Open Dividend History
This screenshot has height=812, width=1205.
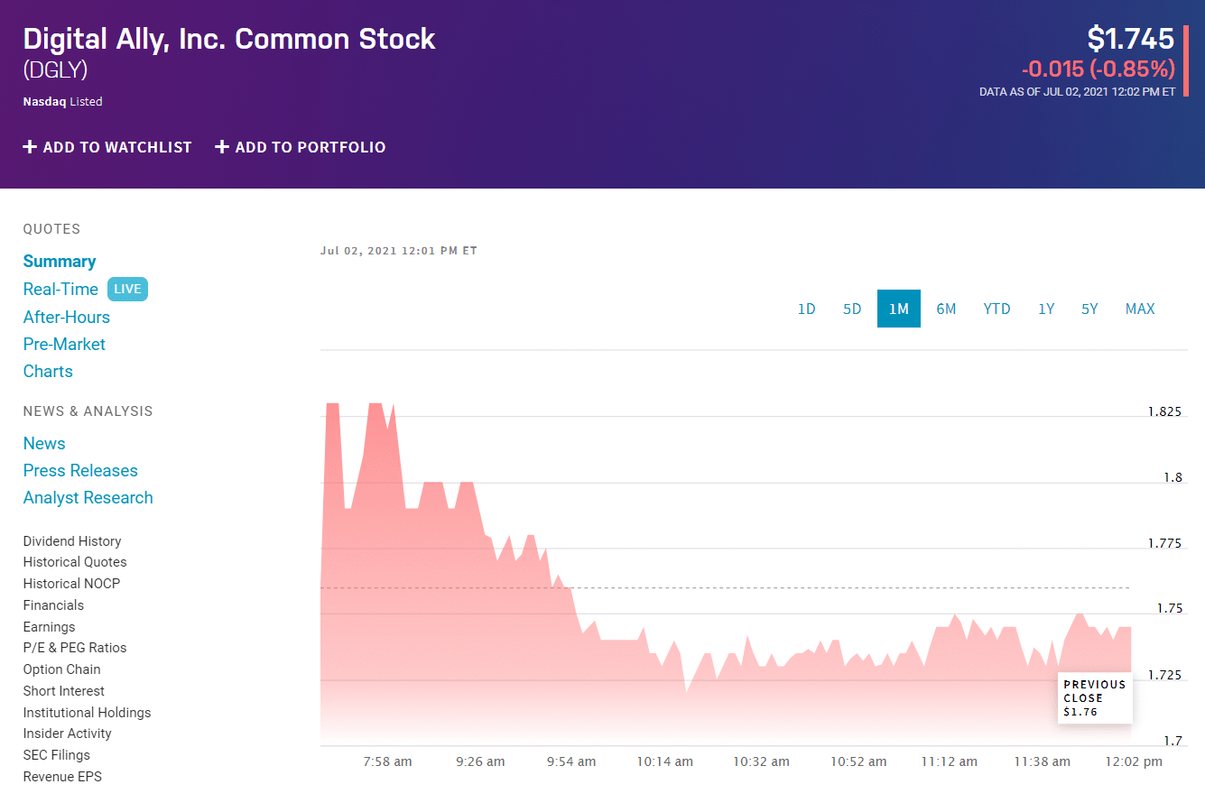pyautogui.click(x=72, y=541)
